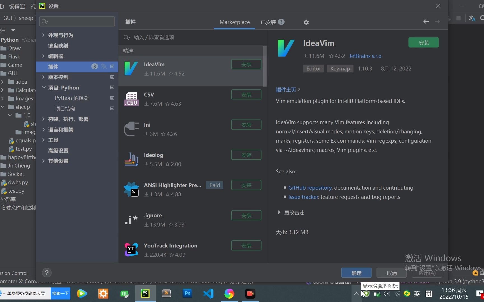Open PyCharm from the taskbar
Screen dimensions: 484x302
pos(145,294)
